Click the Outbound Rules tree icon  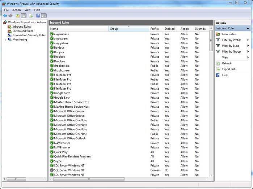(9, 31)
